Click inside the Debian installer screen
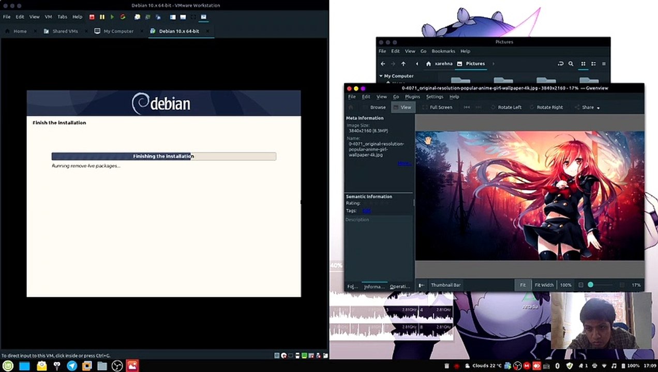Image resolution: width=658 pixels, height=372 pixels. 163,193
